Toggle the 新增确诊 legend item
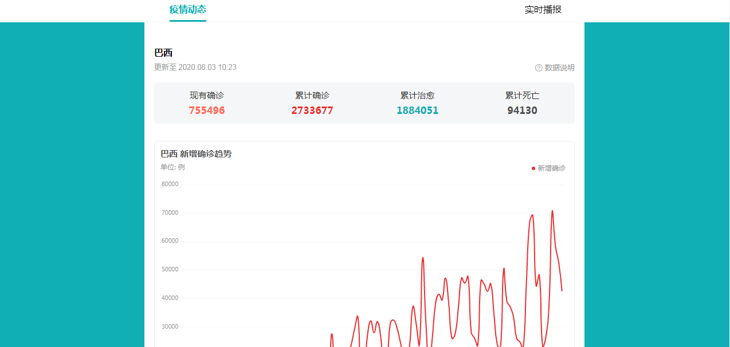The height and width of the screenshot is (347, 730). pyautogui.click(x=548, y=168)
